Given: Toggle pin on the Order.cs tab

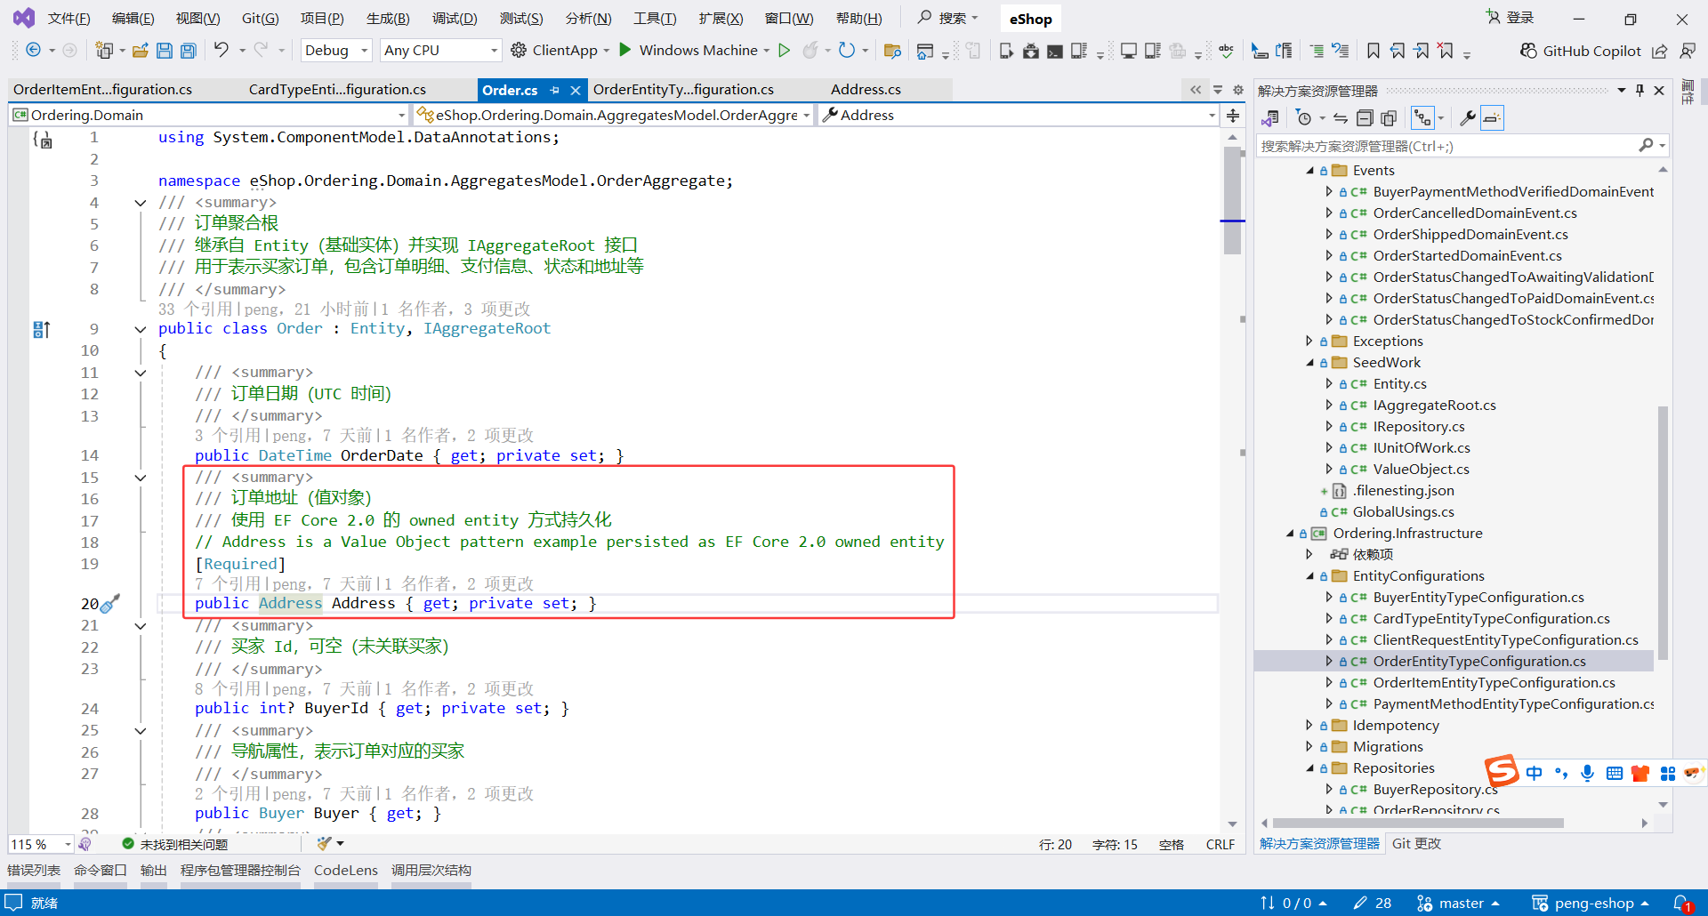Looking at the screenshot, I should 554,90.
